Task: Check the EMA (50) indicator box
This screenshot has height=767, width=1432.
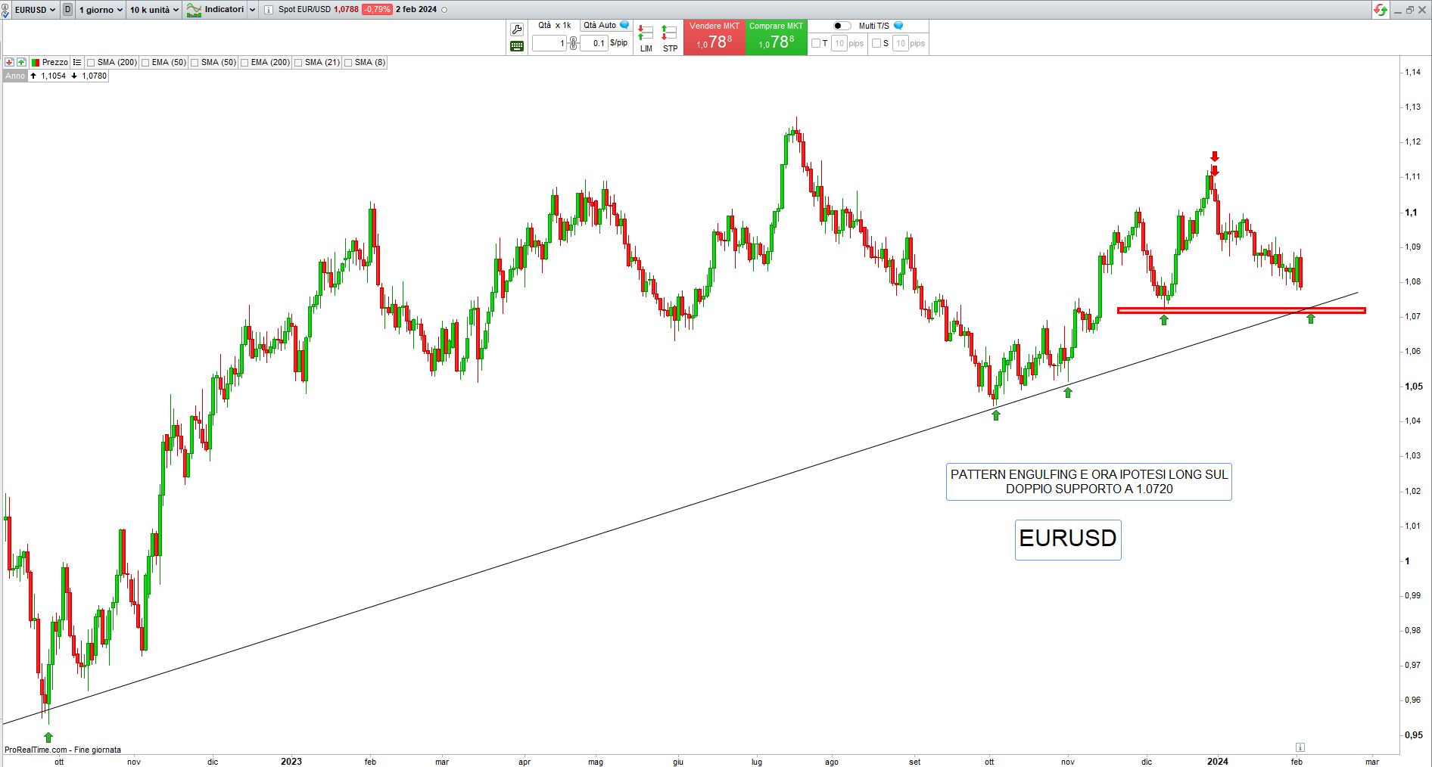Action: (x=145, y=63)
